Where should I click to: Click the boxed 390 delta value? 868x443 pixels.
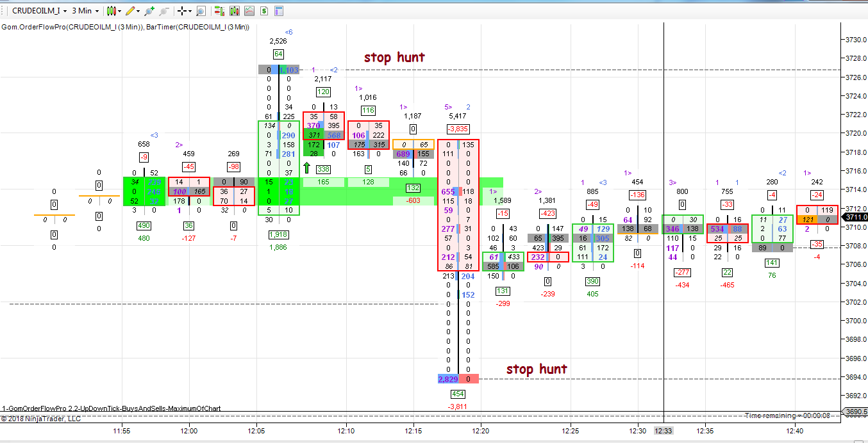[x=593, y=282]
